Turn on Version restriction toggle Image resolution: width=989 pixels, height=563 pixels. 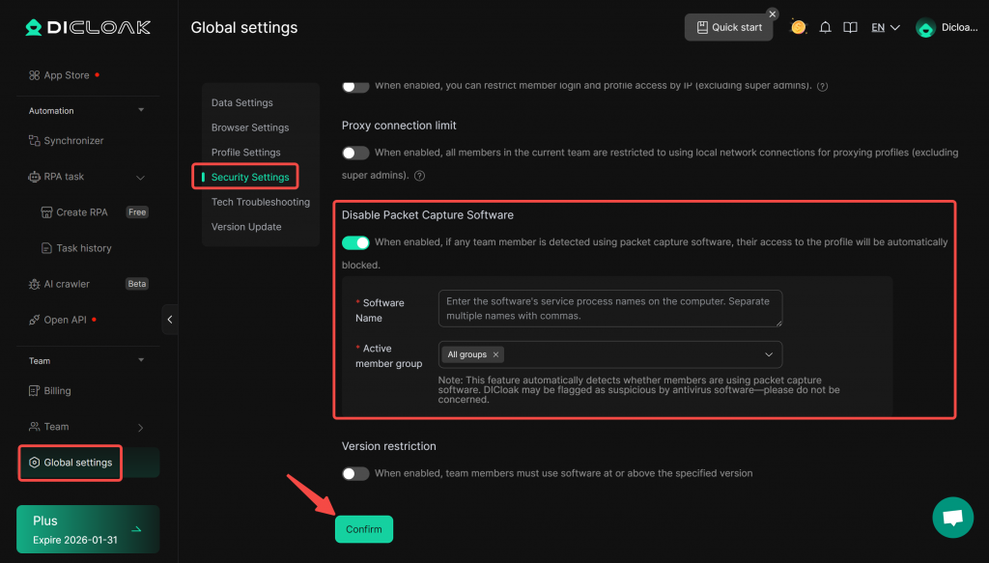coord(355,473)
